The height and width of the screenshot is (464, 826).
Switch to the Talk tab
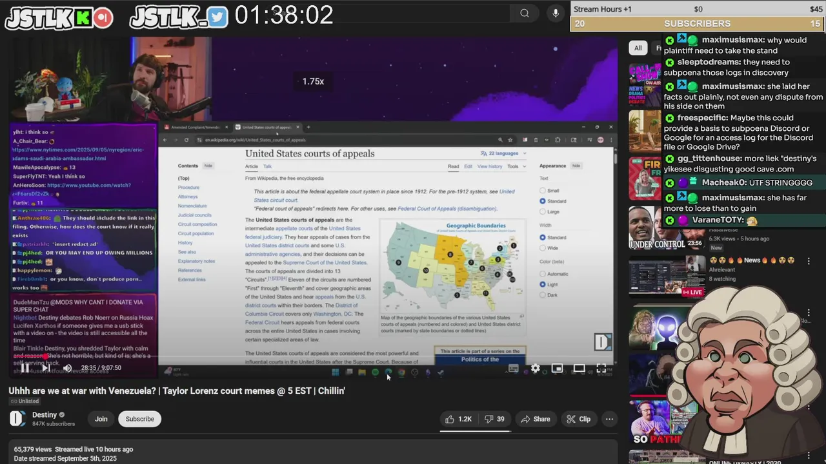pyautogui.click(x=267, y=166)
